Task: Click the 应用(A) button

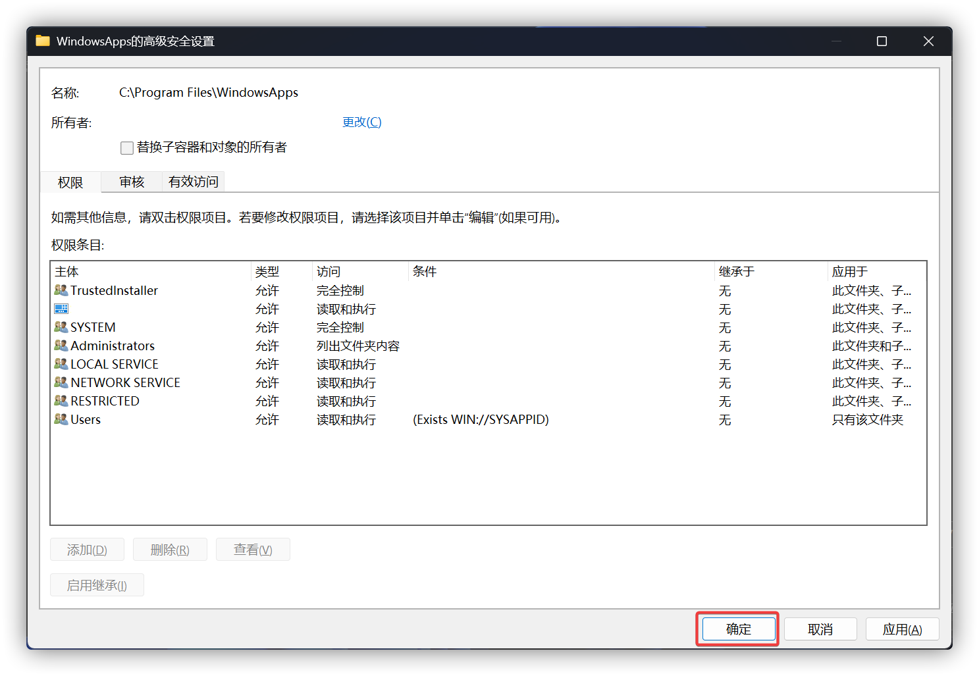Action: (x=901, y=629)
